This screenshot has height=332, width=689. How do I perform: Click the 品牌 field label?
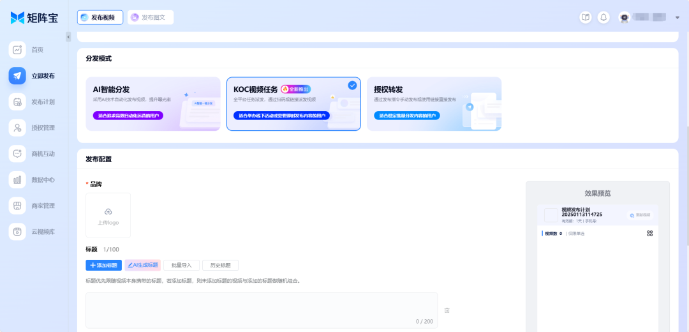[96, 184]
